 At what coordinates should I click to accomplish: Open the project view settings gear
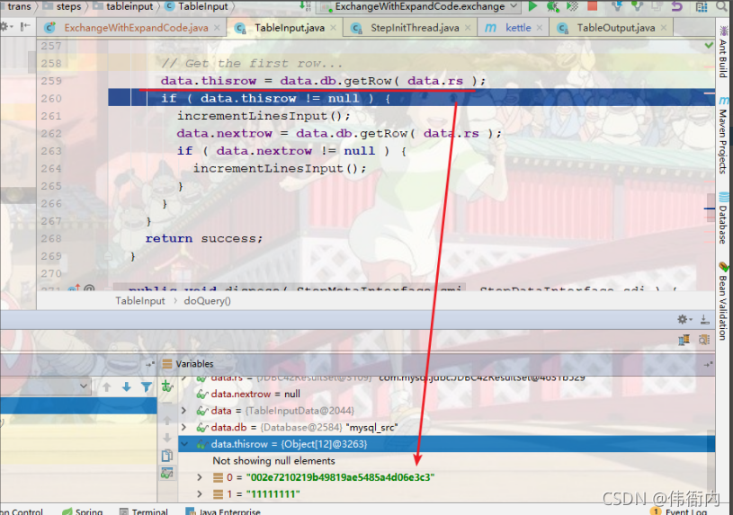tap(5, 27)
